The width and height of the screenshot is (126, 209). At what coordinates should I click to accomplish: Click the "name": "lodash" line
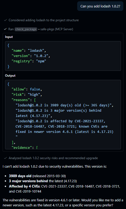[x=29, y=50]
